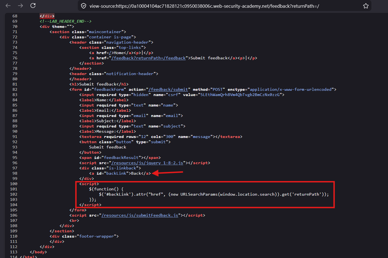Click the '$(function() {' line
The width and height of the screenshot is (388, 258).
pyautogui.click(x=106, y=189)
